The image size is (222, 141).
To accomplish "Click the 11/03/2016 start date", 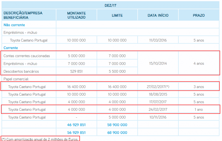I will click(x=158, y=40).
